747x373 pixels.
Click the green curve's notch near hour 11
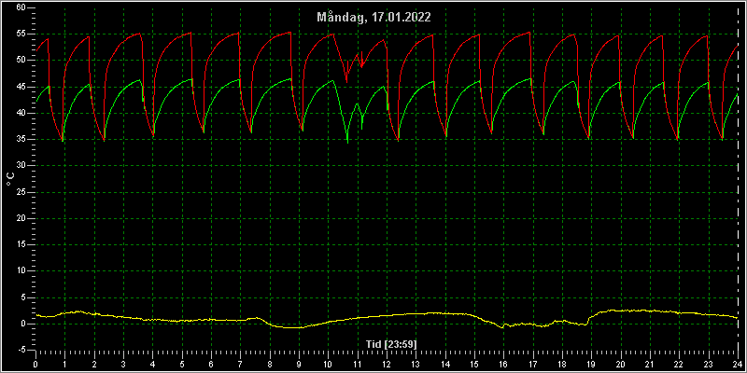[x=362, y=128]
